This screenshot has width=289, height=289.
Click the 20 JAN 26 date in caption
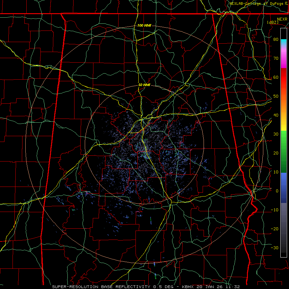(210, 287)
